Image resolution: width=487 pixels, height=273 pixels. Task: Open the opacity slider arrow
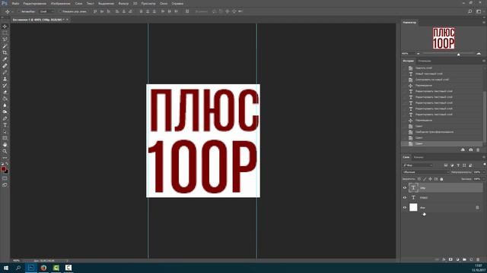pos(484,172)
